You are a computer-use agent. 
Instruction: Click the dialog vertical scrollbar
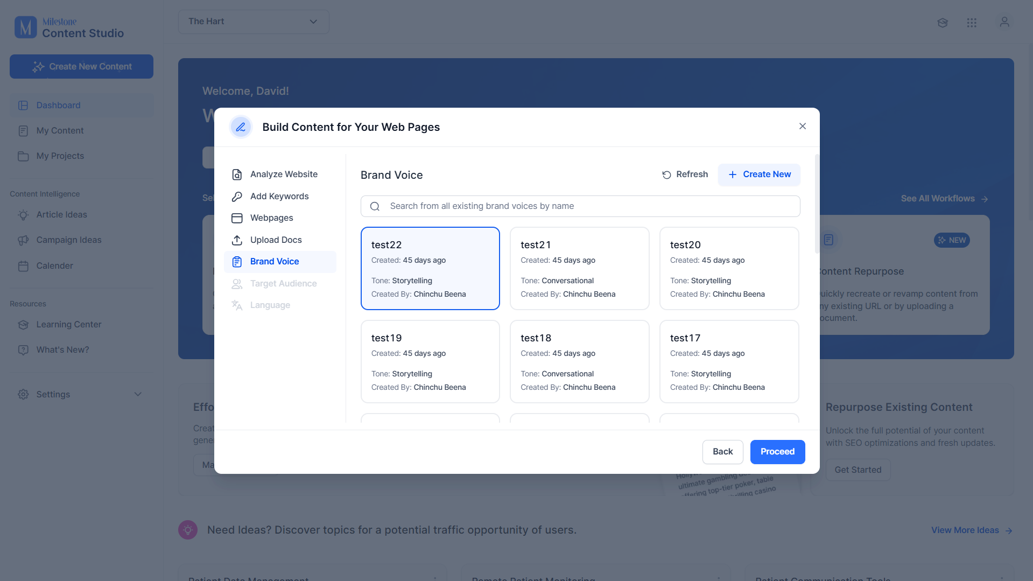pos(817,204)
